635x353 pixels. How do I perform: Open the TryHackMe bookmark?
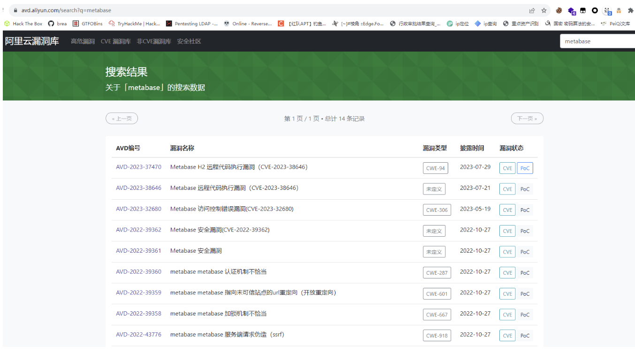(134, 23)
